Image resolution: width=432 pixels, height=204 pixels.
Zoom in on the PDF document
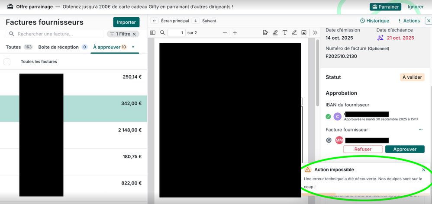tap(235, 33)
